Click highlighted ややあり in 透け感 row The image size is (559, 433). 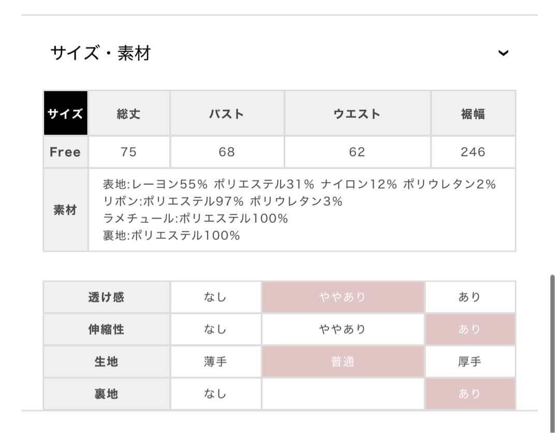click(x=343, y=297)
